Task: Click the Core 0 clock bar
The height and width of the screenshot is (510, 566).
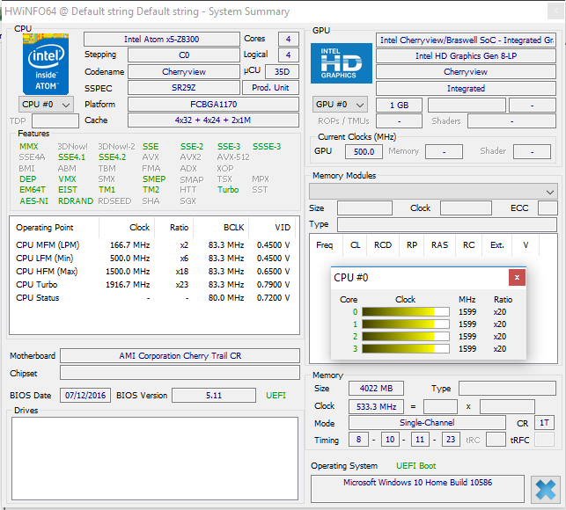Action: (406, 312)
